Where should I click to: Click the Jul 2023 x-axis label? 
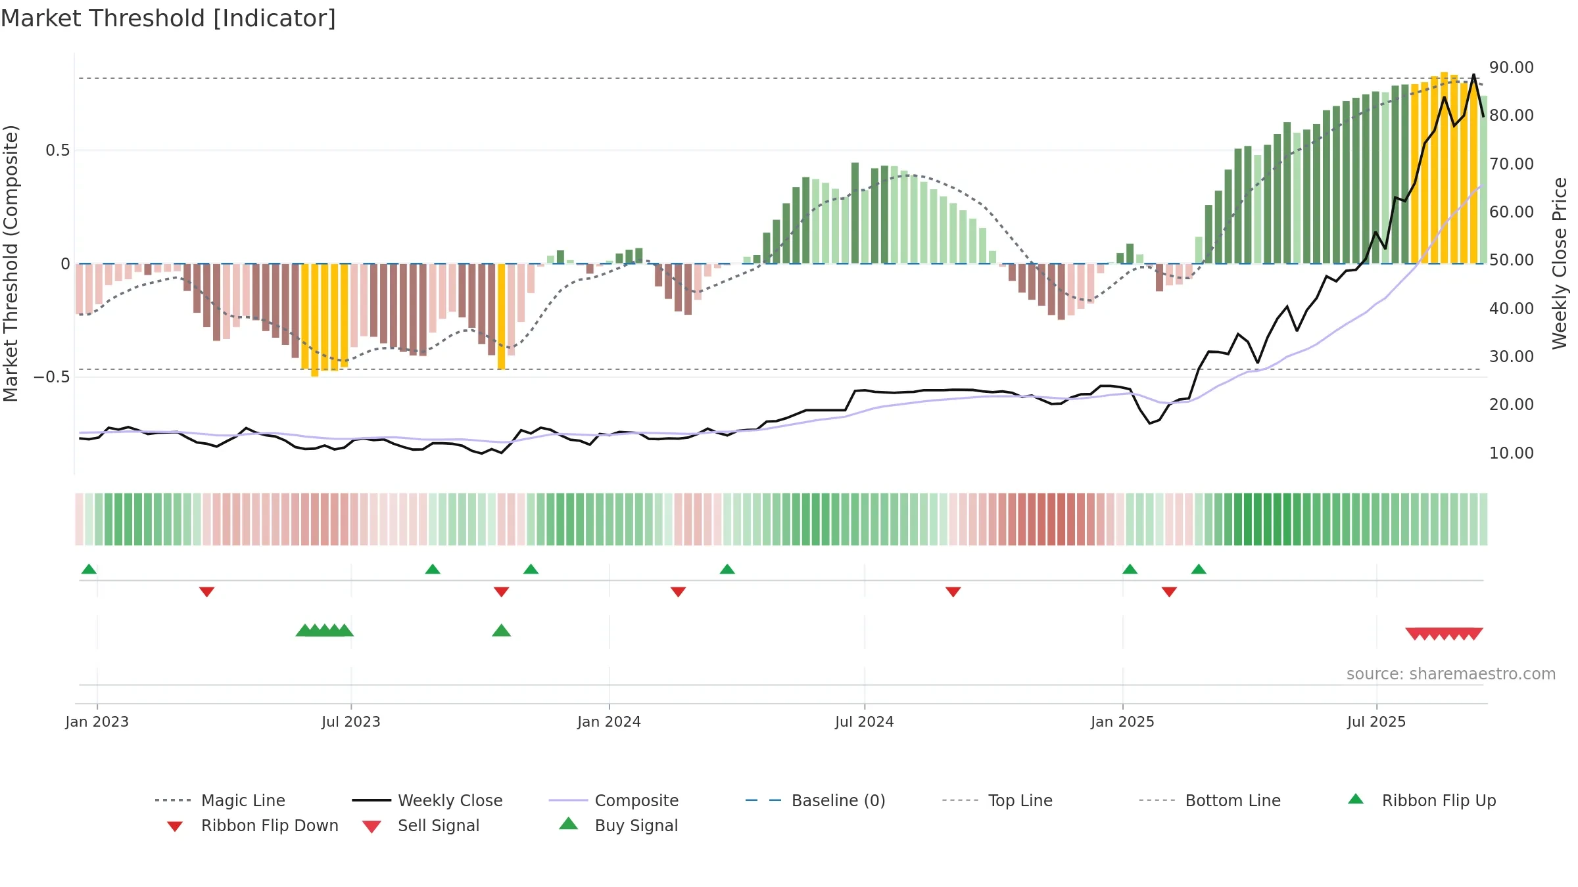coord(351,721)
